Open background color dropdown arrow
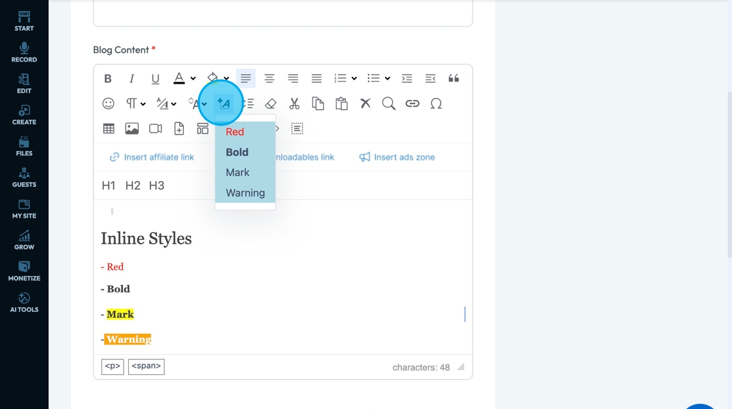 (226, 78)
